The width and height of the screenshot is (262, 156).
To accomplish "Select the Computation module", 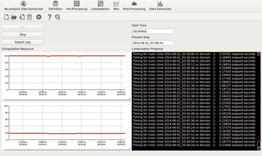I will point(100,5).
